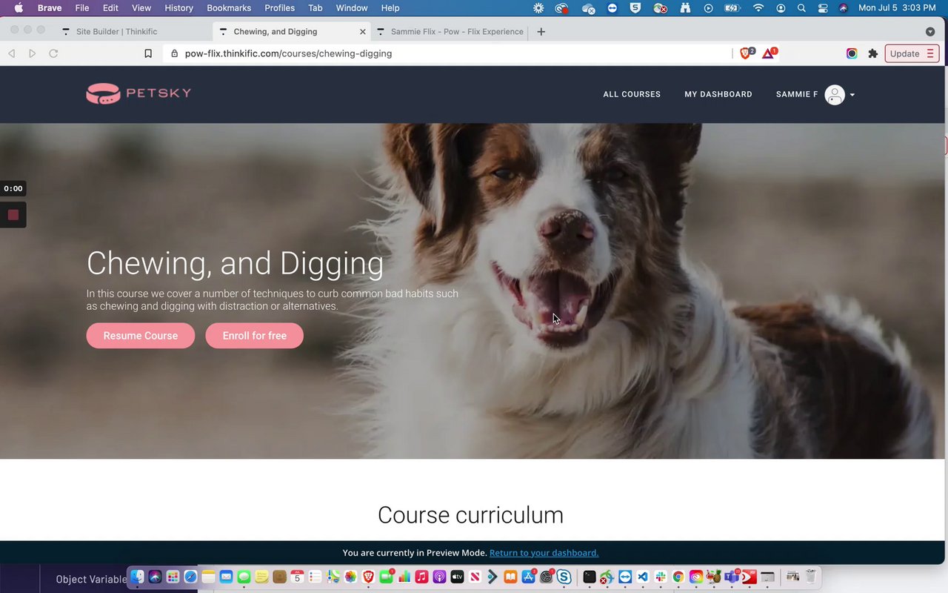Open Skype from the dock
The image size is (948, 593).
click(564, 577)
